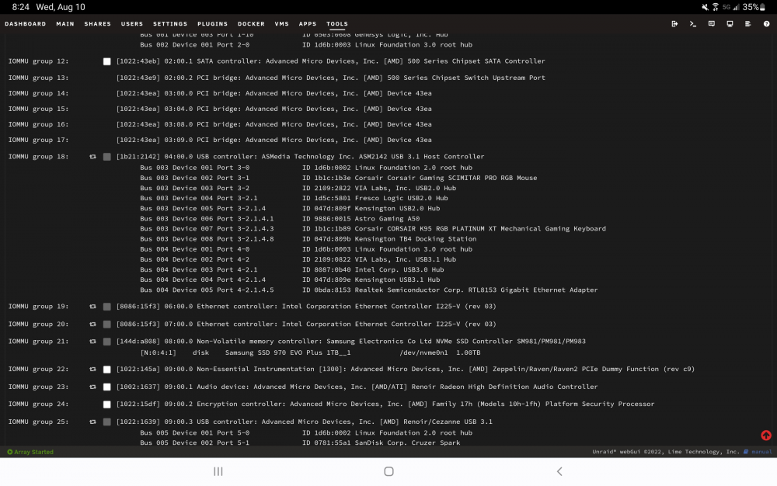777x486 pixels.
Task: Click '500 Series Chipset Switch Upstream Port' row
Action: [x=330, y=78]
